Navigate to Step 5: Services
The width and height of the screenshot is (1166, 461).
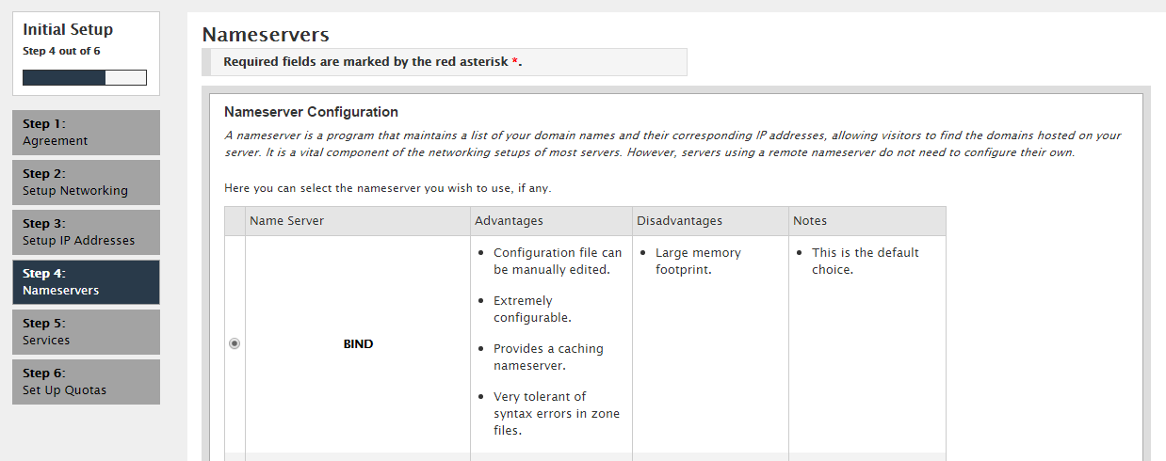(86, 332)
